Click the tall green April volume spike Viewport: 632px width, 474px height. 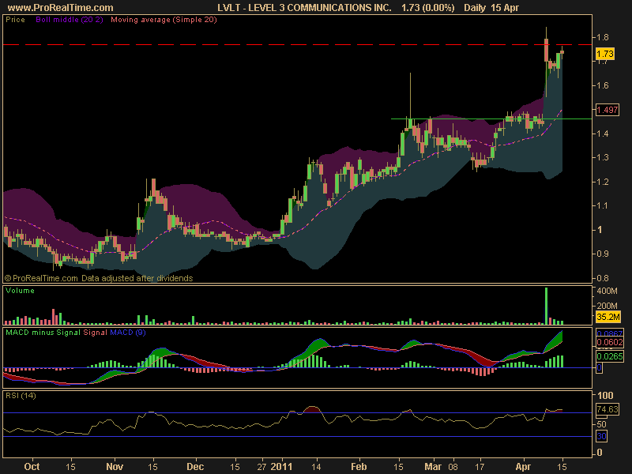click(x=546, y=306)
